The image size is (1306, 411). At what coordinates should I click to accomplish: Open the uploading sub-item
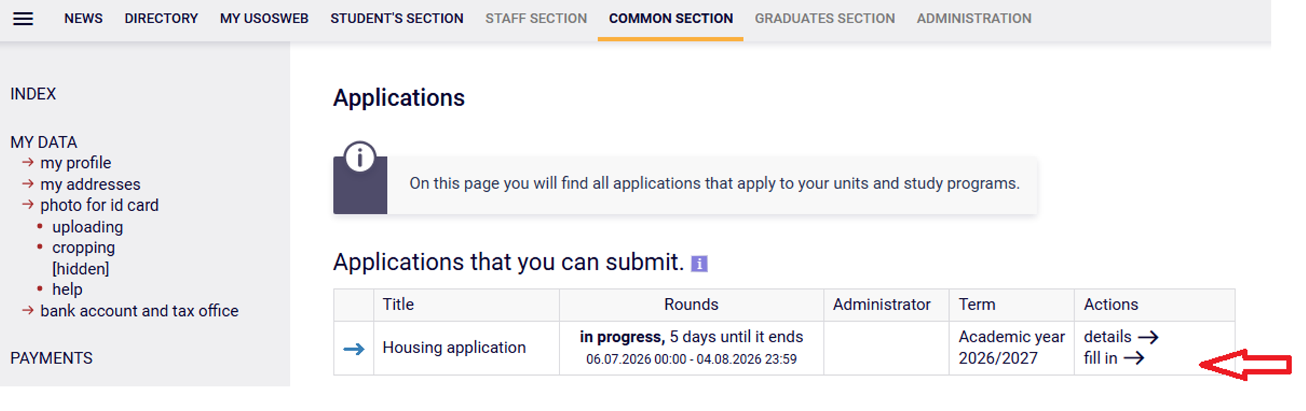point(87,227)
